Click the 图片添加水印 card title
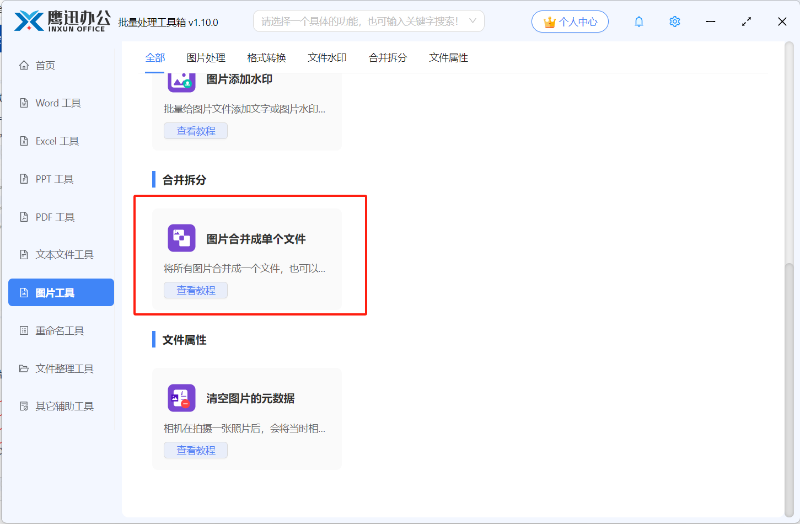 [239, 79]
